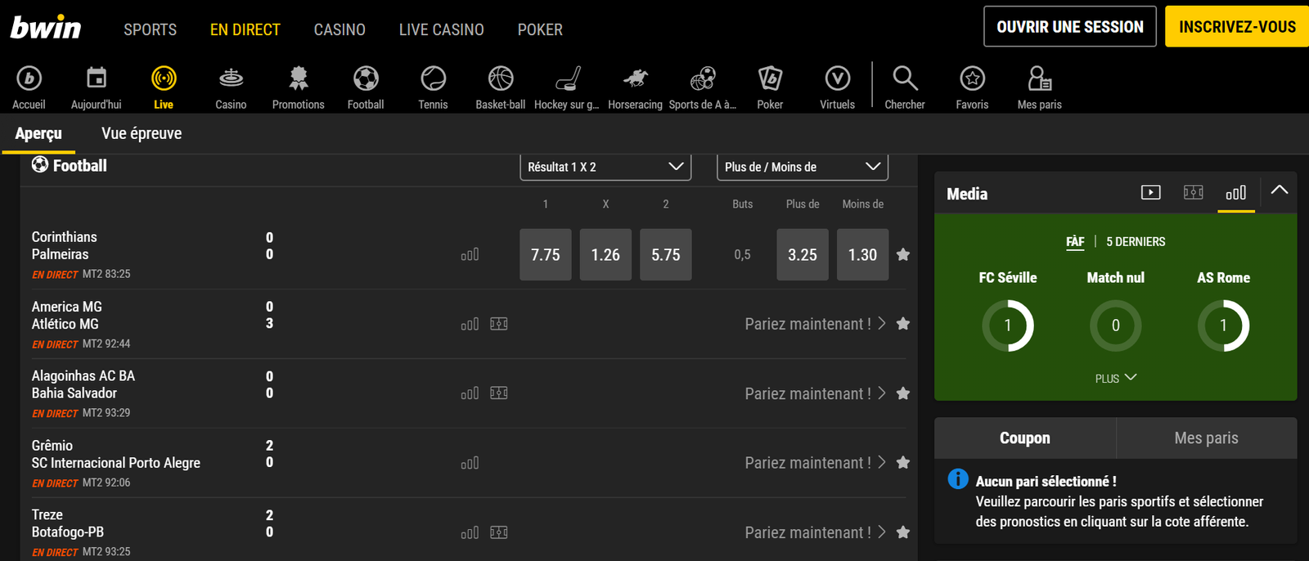Open Alagoinhas match via Pariez maintenant

(815, 393)
